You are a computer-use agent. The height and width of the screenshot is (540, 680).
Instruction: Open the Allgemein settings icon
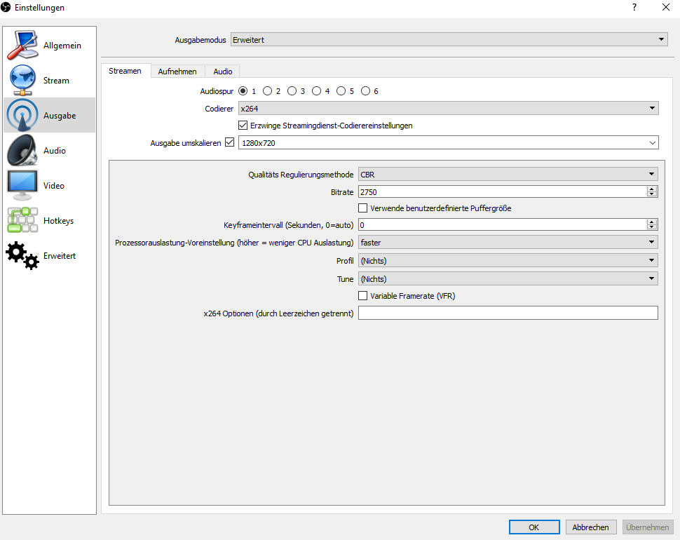(x=22, y=46)
